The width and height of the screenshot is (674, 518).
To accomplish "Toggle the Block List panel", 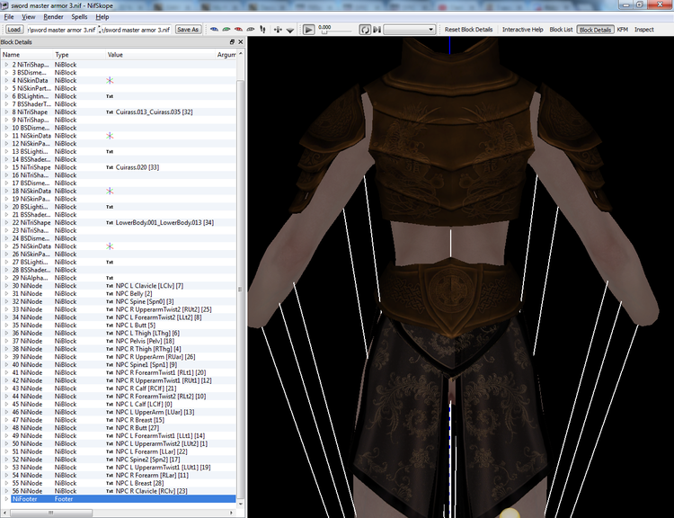I will pos(561,30).
